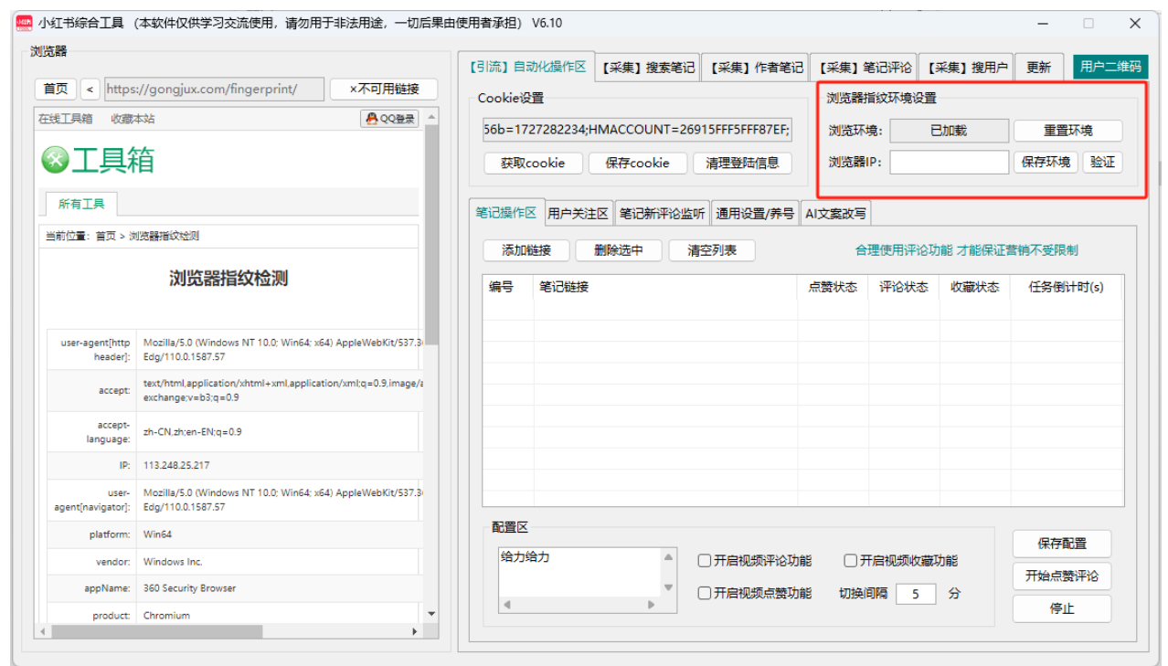Open the 用户关注区 tab
The height and width of the screenshot is (666, 1168).
(x=577, y=212)
